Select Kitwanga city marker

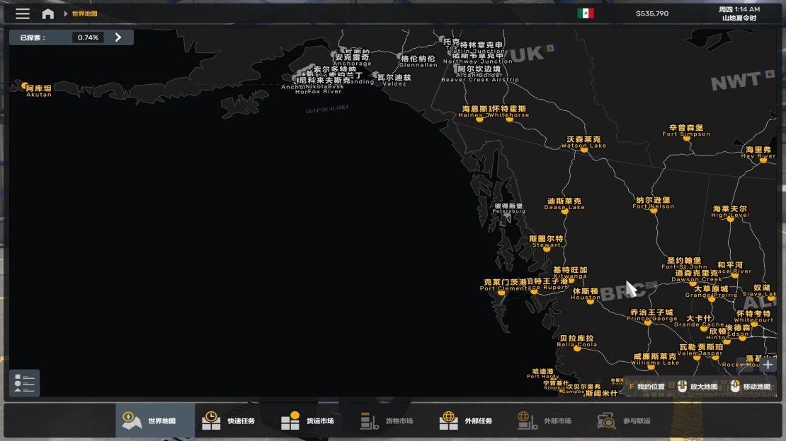tap(571, 280)
